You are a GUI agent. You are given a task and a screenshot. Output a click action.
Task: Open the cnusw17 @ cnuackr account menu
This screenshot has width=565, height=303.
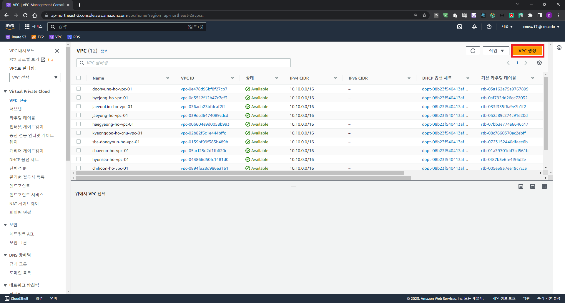(541, 27)
